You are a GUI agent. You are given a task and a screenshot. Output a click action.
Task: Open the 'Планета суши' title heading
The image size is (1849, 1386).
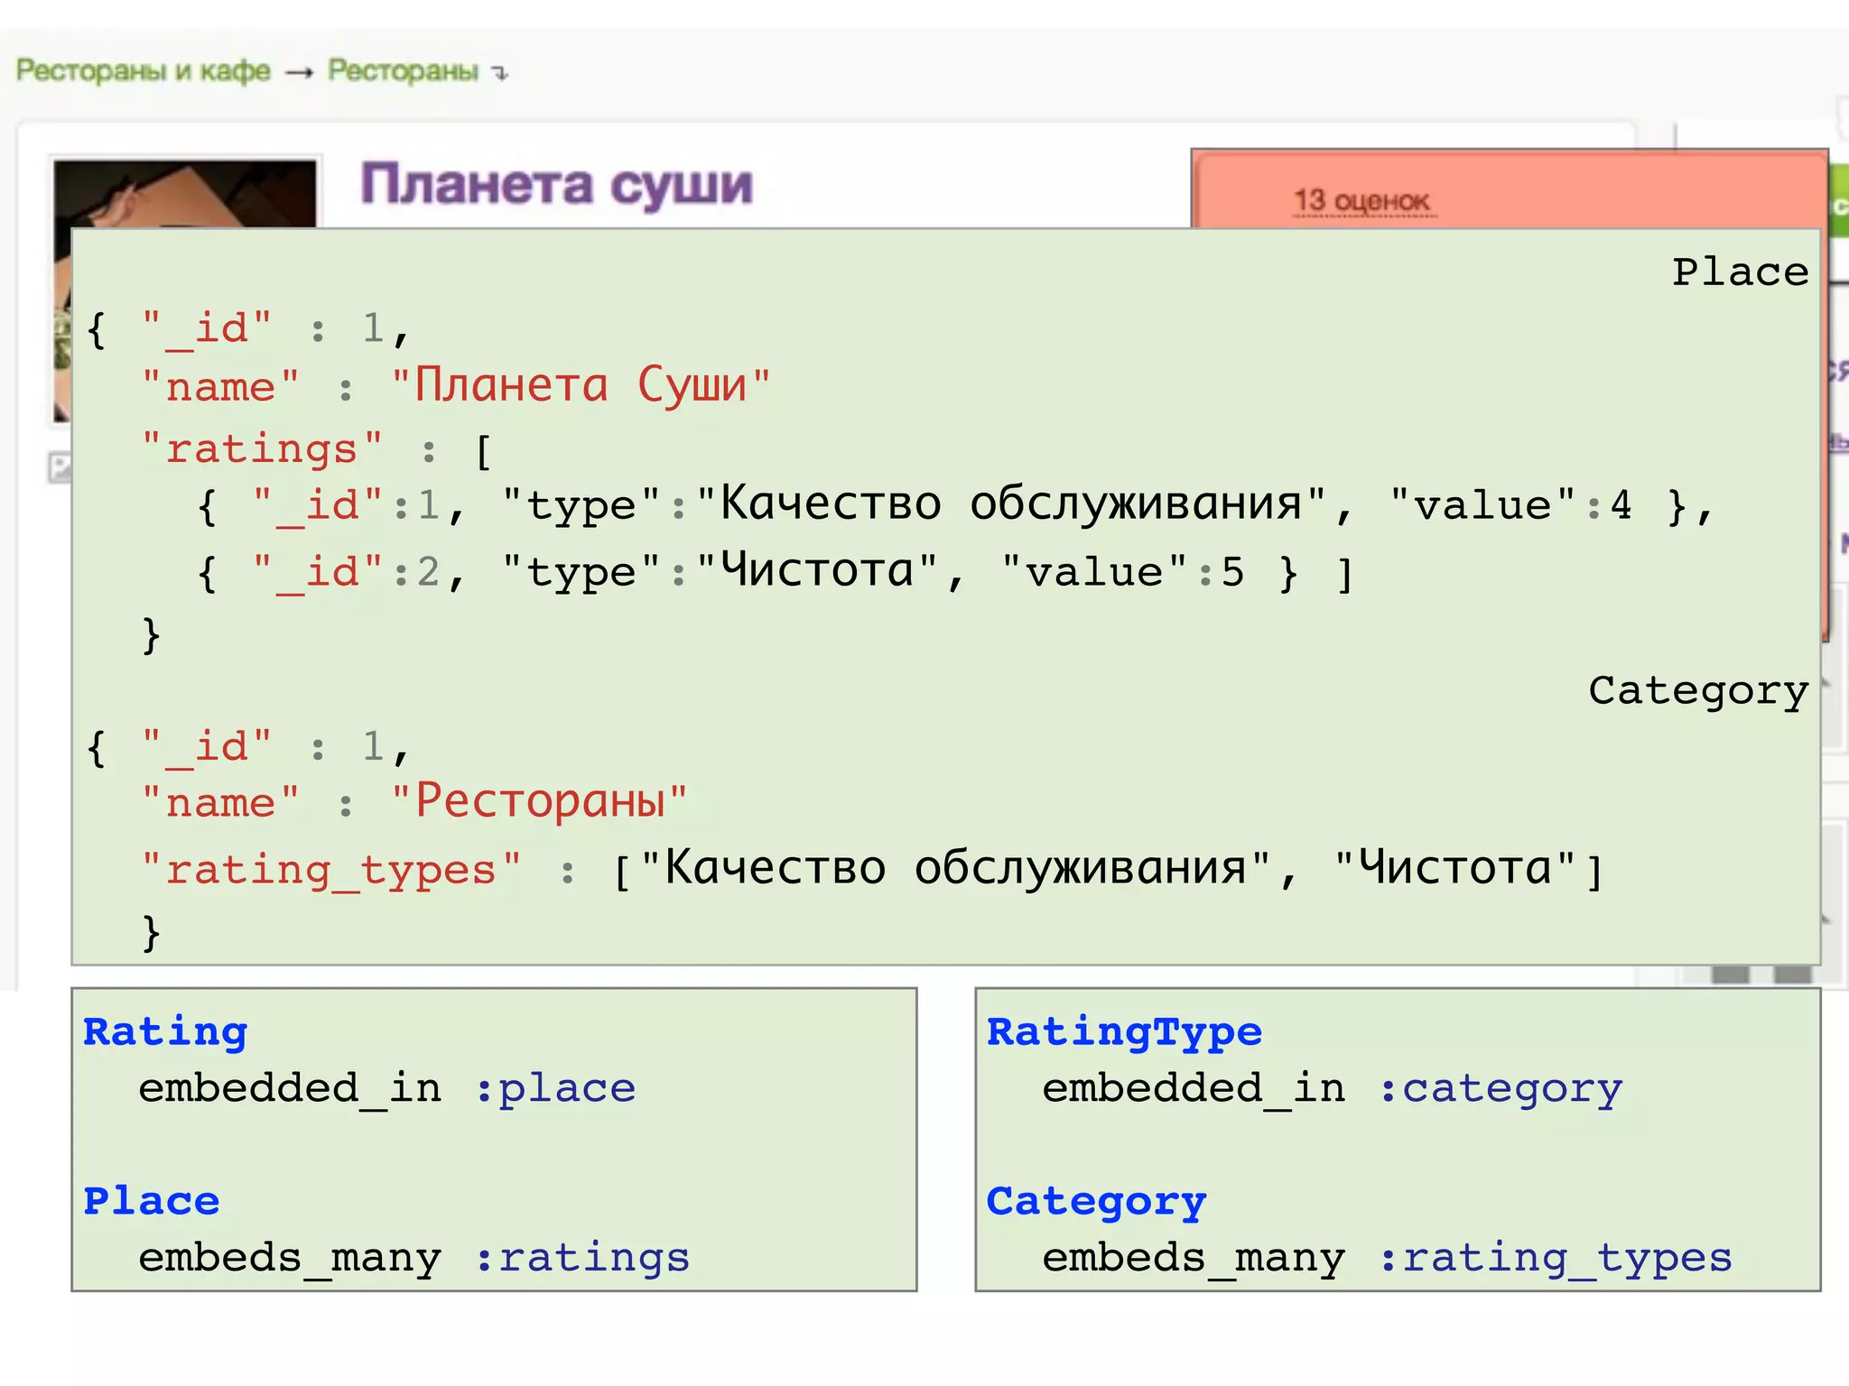click(x=556, y=185)
